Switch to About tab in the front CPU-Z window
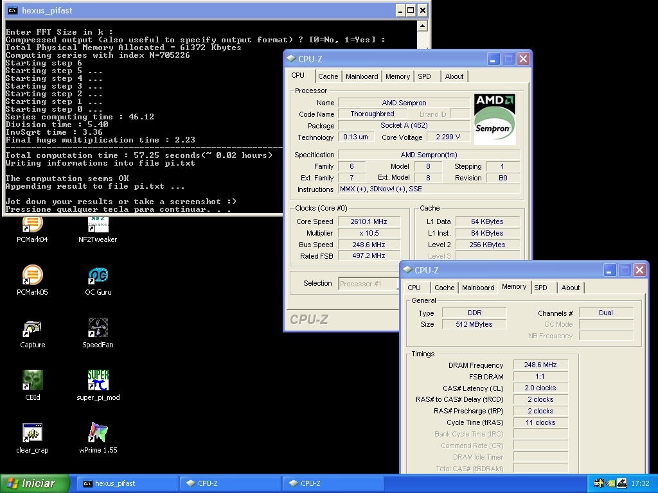Screen dimensions: 658x493 [571, 288]
